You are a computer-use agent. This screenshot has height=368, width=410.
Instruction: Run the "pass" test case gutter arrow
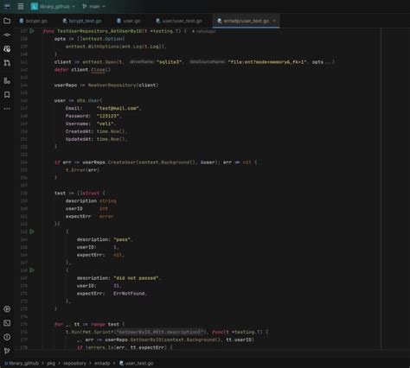pos(32,232)
